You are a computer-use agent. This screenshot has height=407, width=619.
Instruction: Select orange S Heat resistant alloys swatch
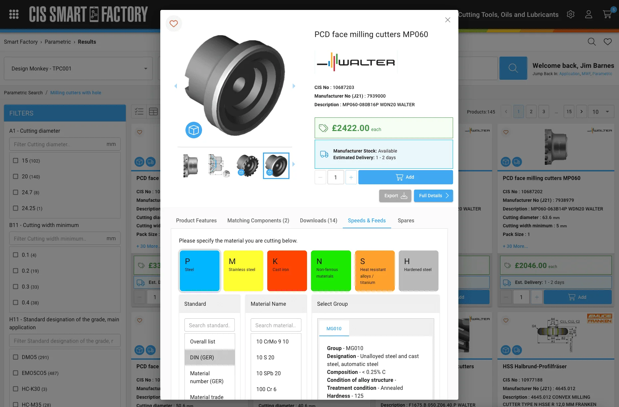click(x=375, y=271)
